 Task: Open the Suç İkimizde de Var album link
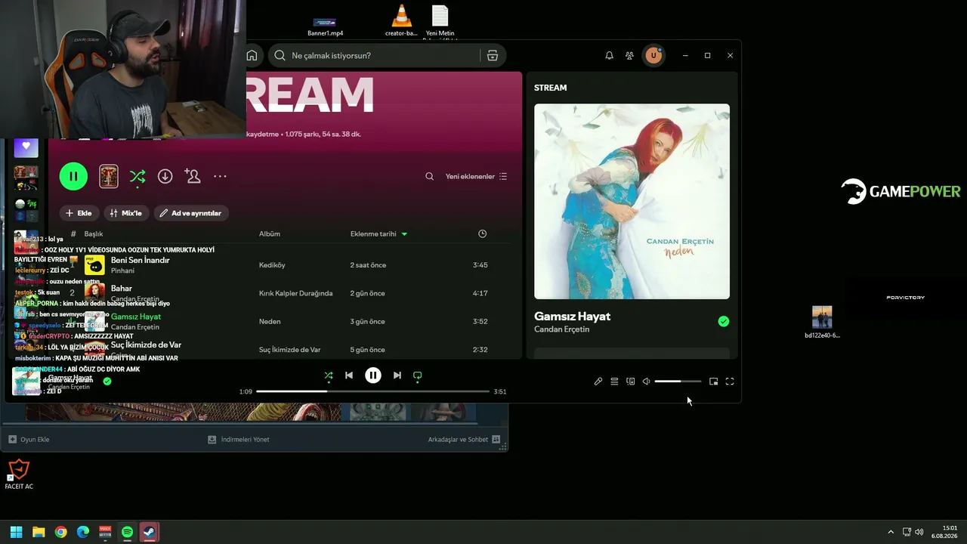click(x=289, y=350)
